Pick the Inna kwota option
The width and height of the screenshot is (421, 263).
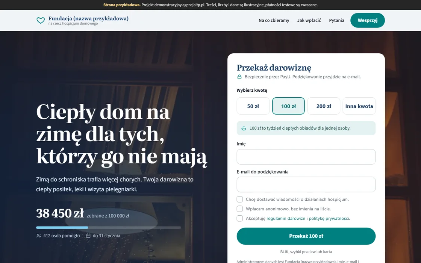coord(359,106)
